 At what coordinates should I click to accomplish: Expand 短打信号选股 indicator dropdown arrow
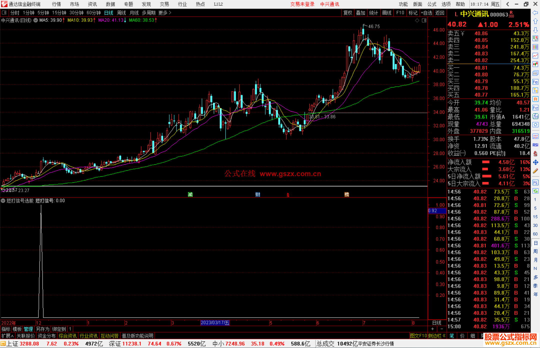coord(3,201)
